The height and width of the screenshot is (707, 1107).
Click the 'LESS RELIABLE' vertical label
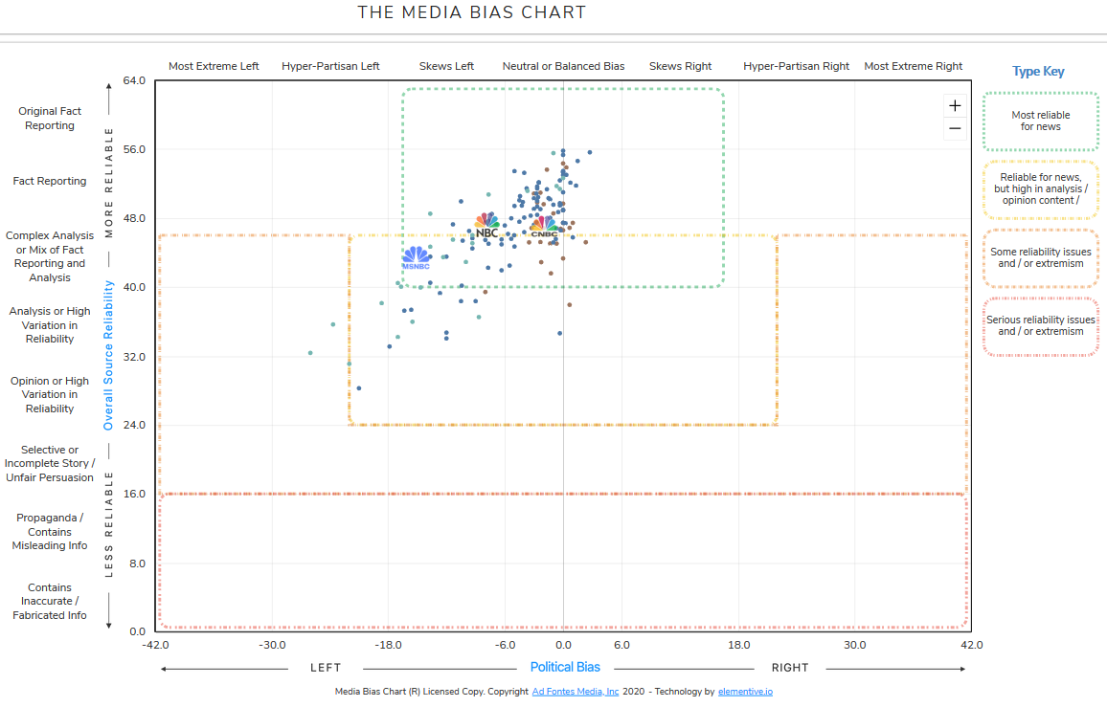[x=109, y=525]
